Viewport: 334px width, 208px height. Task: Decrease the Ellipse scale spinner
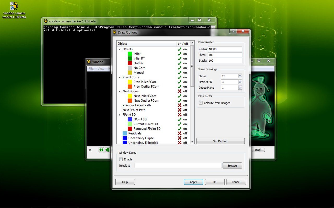click(240, 77)
